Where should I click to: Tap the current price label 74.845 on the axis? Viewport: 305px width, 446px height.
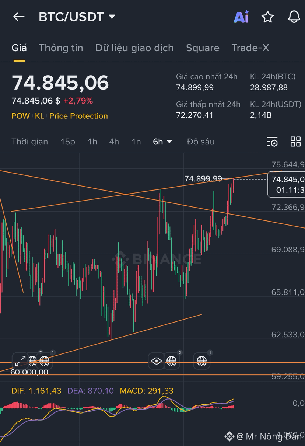coord(286,184)
